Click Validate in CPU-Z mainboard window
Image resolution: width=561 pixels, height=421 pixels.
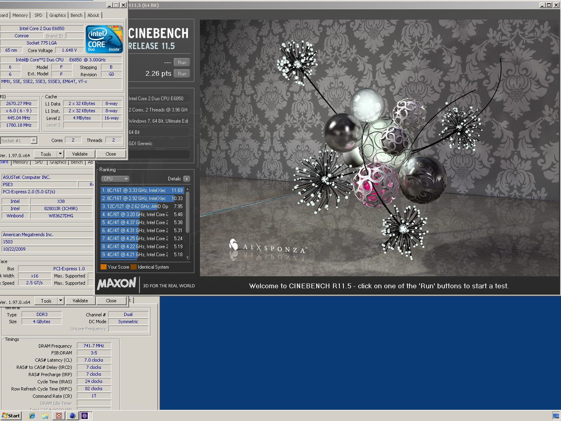pos(80,301)
